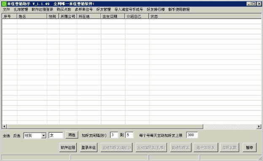Open the 文件 menu
This screenshot has height=161, width=263.
[6, 10]
